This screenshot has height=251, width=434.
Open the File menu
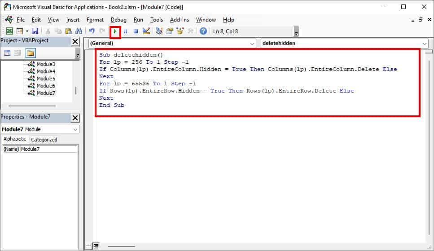[21, 20]
